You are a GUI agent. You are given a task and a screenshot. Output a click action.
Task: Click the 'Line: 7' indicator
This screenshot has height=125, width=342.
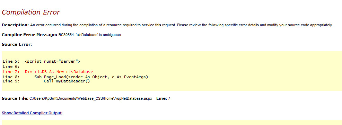coord(163,98)
